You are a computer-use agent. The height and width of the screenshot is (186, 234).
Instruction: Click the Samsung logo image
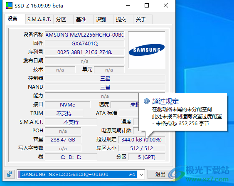[147, 50]
